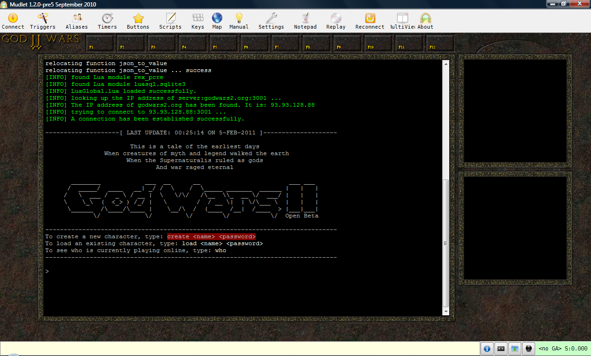Click the F9 macro button
The height and width of the screenshot is (356, 591).
coord(347,44)
